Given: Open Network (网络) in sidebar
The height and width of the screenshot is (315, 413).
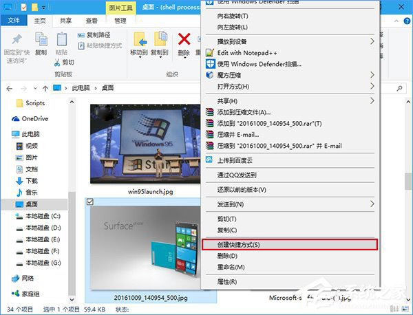Looking at the screenshot, I should [x=23, y=278].
